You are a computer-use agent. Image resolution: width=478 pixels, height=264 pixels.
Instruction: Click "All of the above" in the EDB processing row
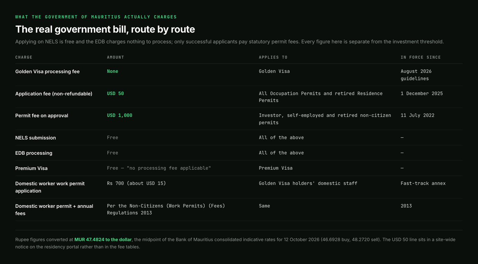(x=281, y=153)
